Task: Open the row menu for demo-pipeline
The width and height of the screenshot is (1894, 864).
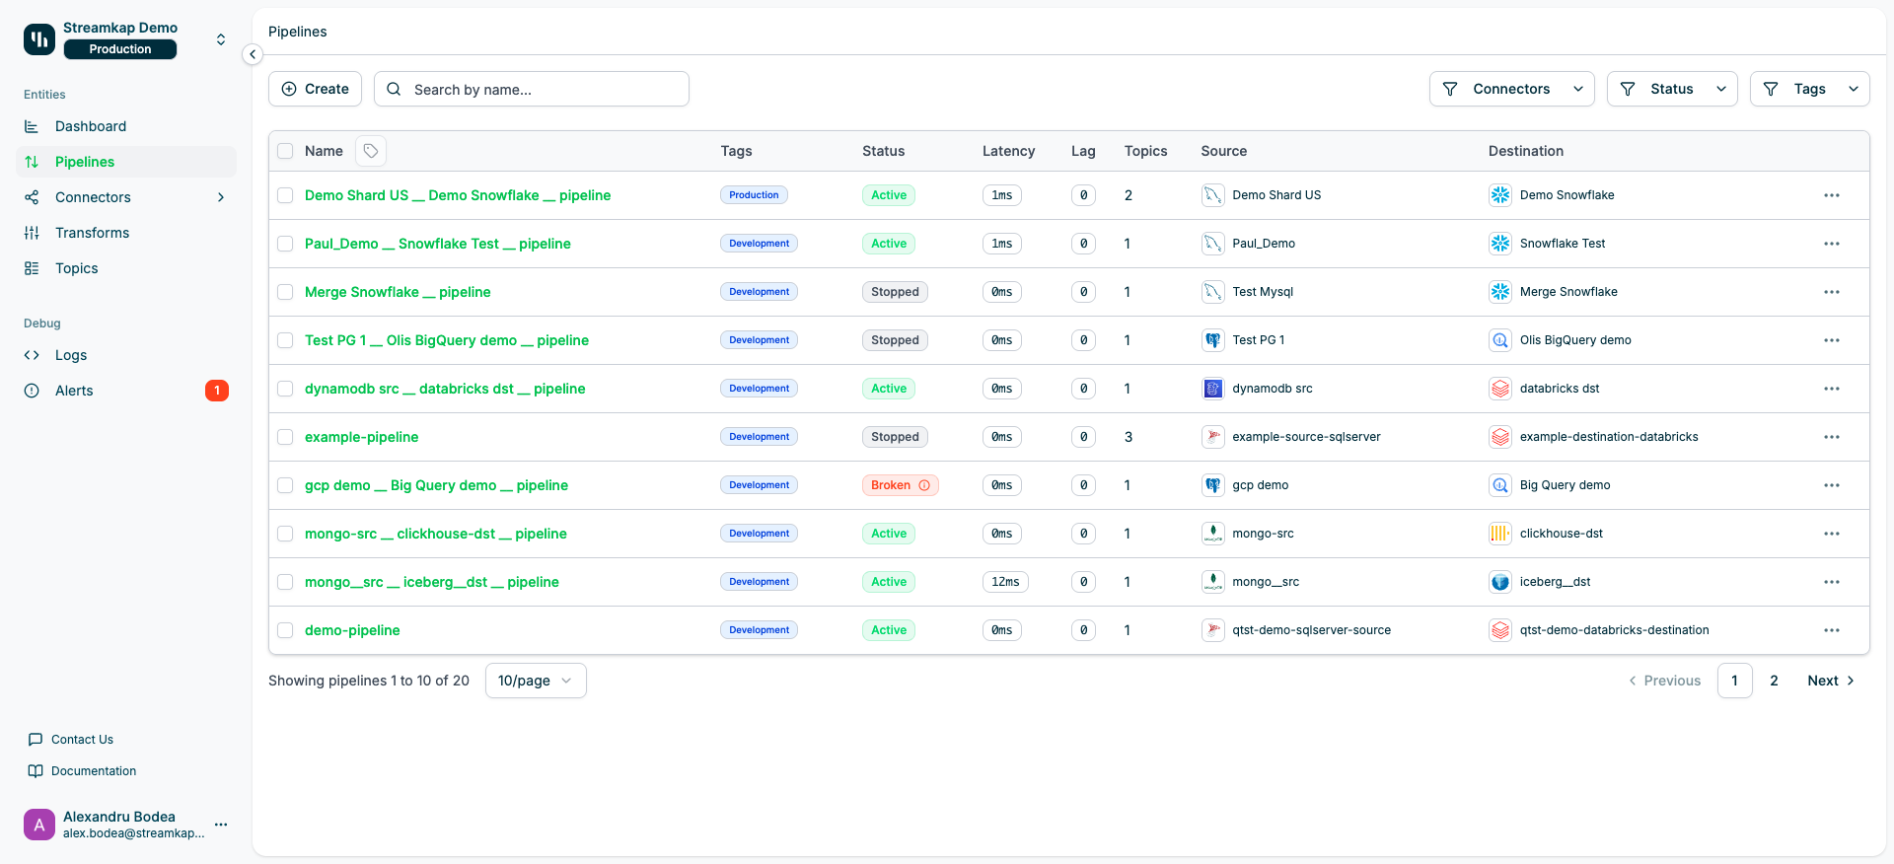Action: (1832, 630)
